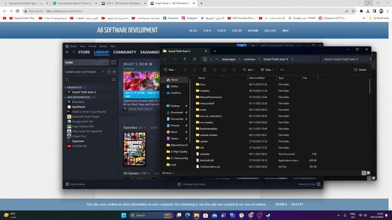The width and height of the screenshot is (392, 220).
Task: Select DashPanel in Steam library list
Action: [78, 107]
